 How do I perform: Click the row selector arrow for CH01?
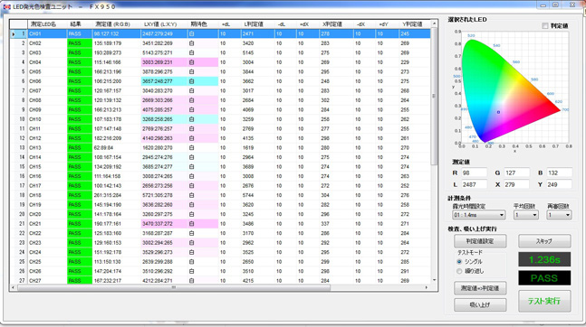click(x=14, y=34)
